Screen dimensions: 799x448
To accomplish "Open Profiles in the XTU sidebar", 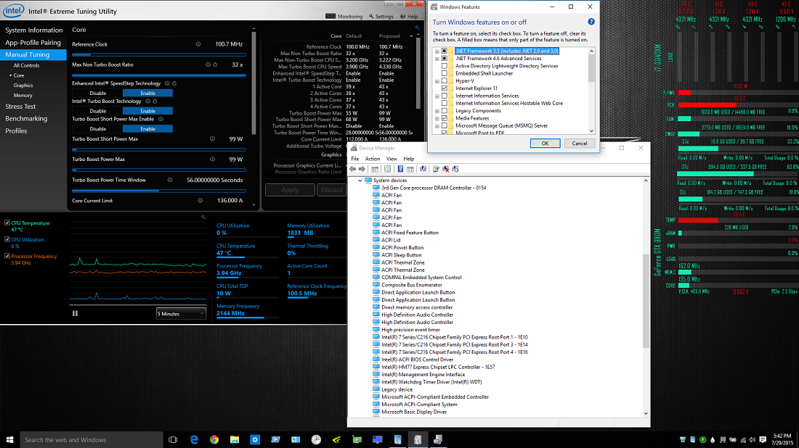I will 16,130.
